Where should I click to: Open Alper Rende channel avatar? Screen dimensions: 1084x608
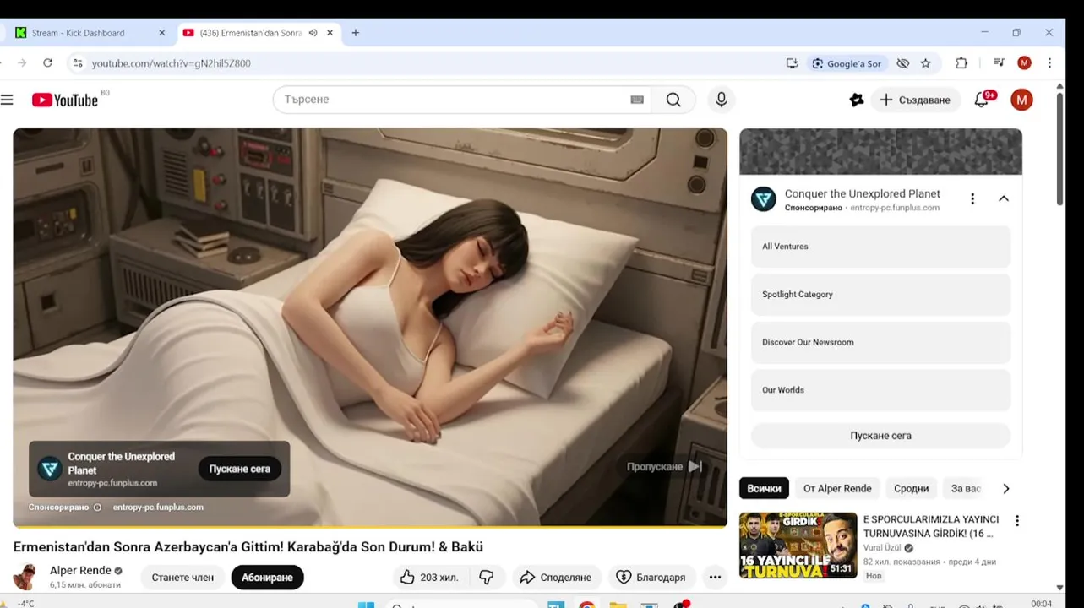click(26, 578)
